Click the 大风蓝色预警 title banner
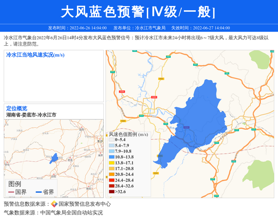The width and height of the screenshot is (278, 218). coord(139,12)
